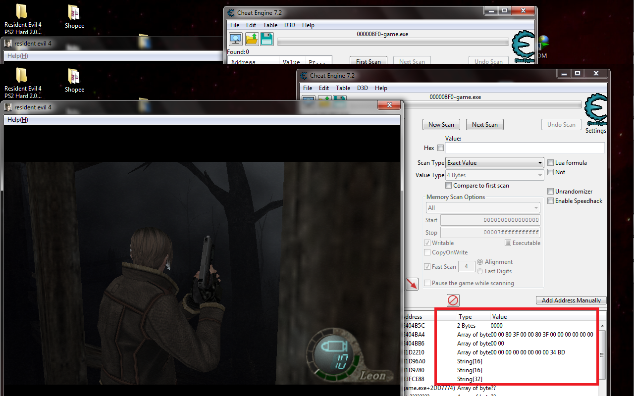The width and height of the screenshot is (634, 396).
Task: Open File menu in front Cheat Engine window
Action: pos(308,88)
